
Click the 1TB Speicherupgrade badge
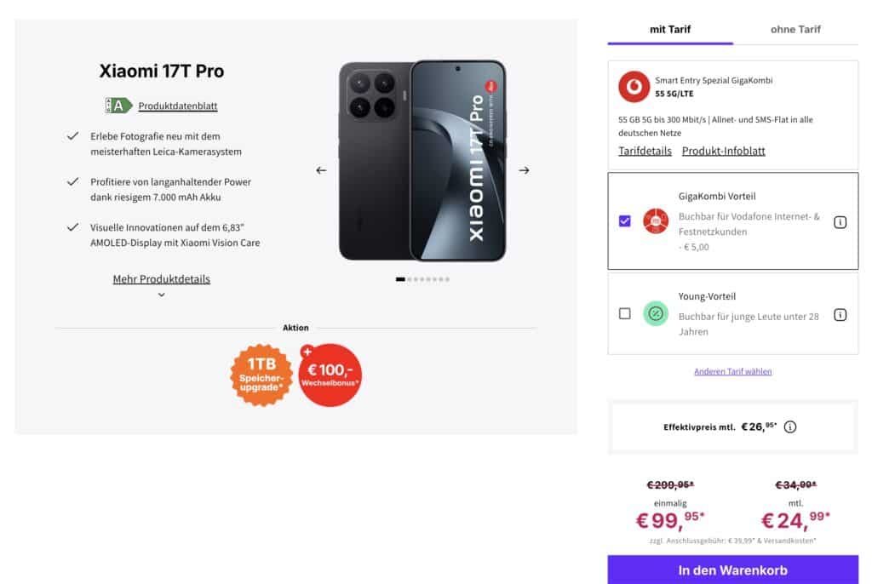(x=261, y=375)
